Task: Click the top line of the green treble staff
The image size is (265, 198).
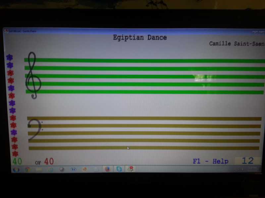Action: [x=145, y=60]
